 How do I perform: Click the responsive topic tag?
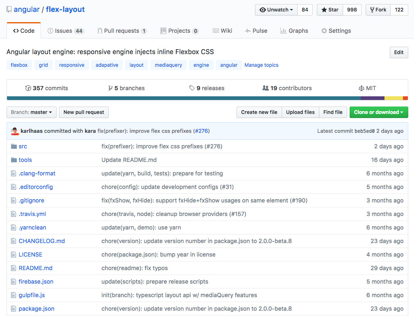pyautogui.click(x=72, y=65)
